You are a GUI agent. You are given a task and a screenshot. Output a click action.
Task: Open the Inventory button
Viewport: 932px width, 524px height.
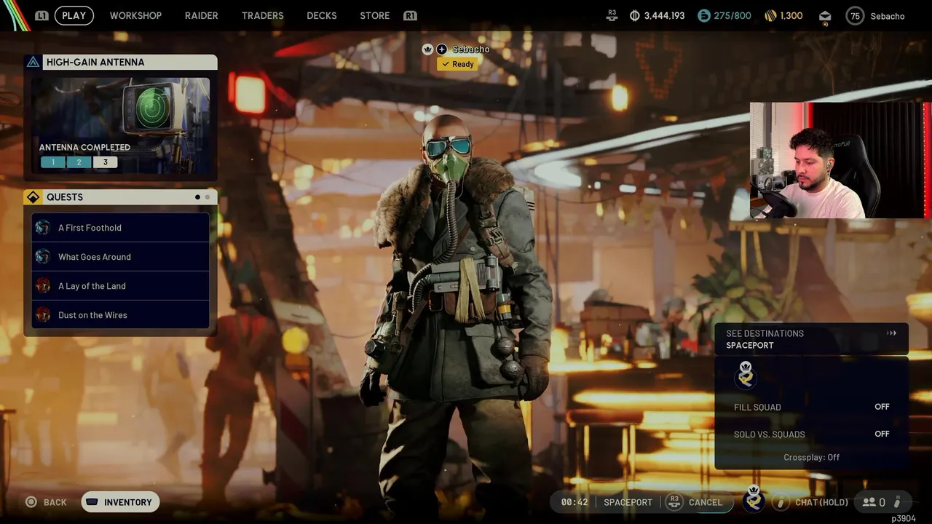tap(120, 502)
